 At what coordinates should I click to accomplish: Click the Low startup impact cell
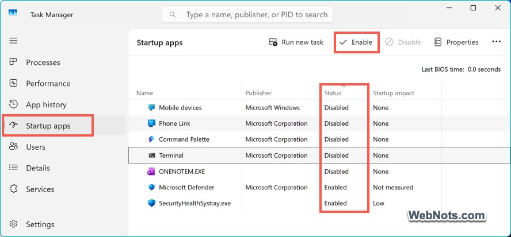pos(379,203)
